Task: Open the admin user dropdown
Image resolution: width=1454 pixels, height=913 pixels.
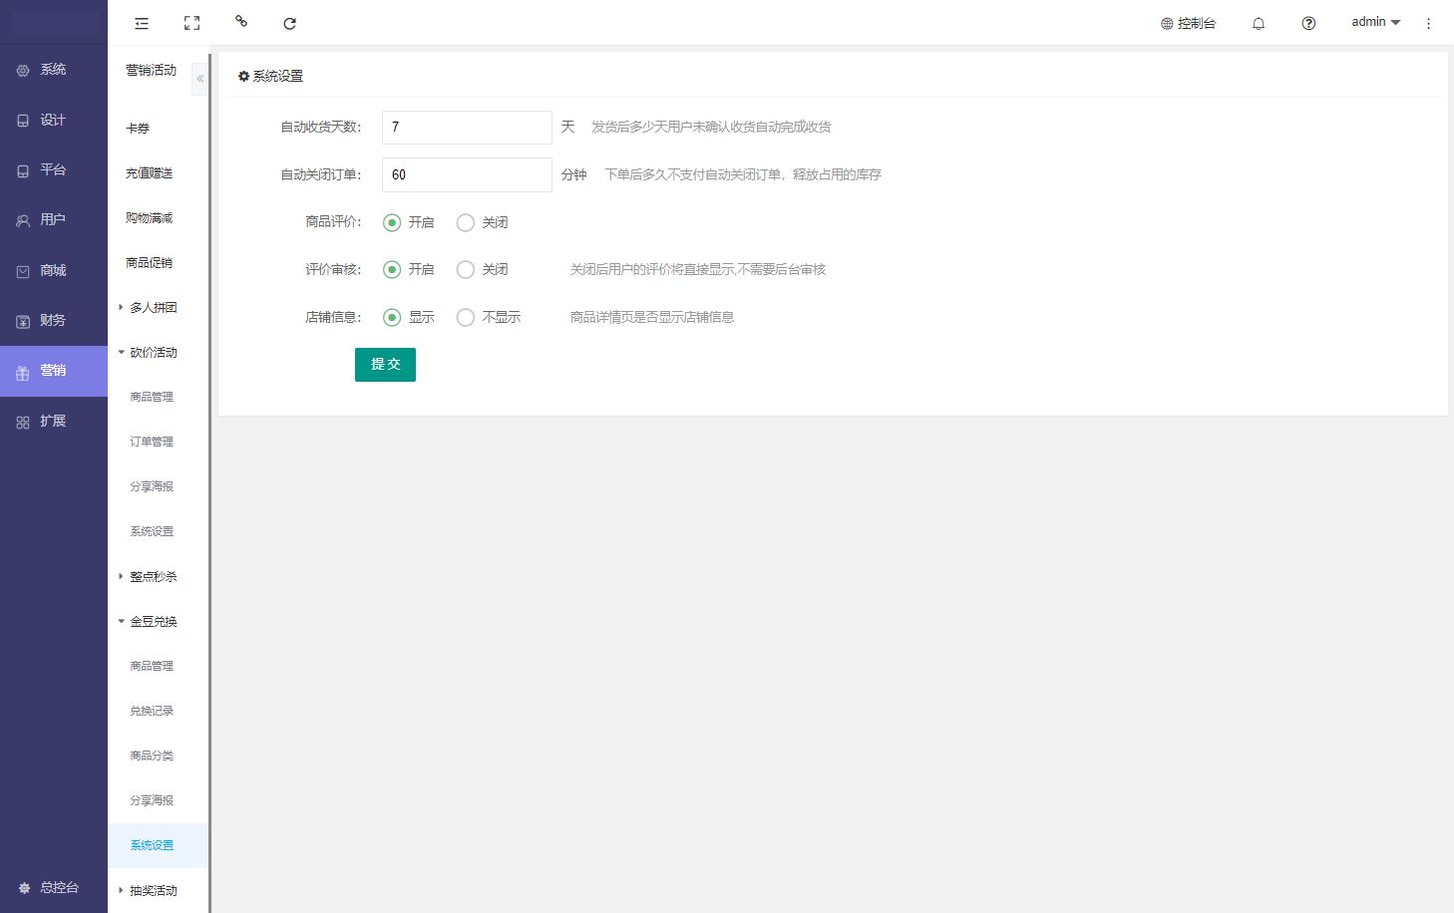Action: pos(1375,22)
